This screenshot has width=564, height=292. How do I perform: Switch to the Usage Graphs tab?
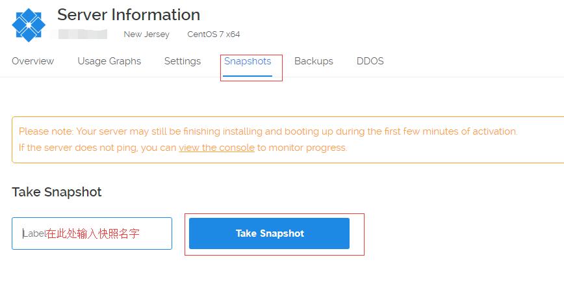(109, 61)
